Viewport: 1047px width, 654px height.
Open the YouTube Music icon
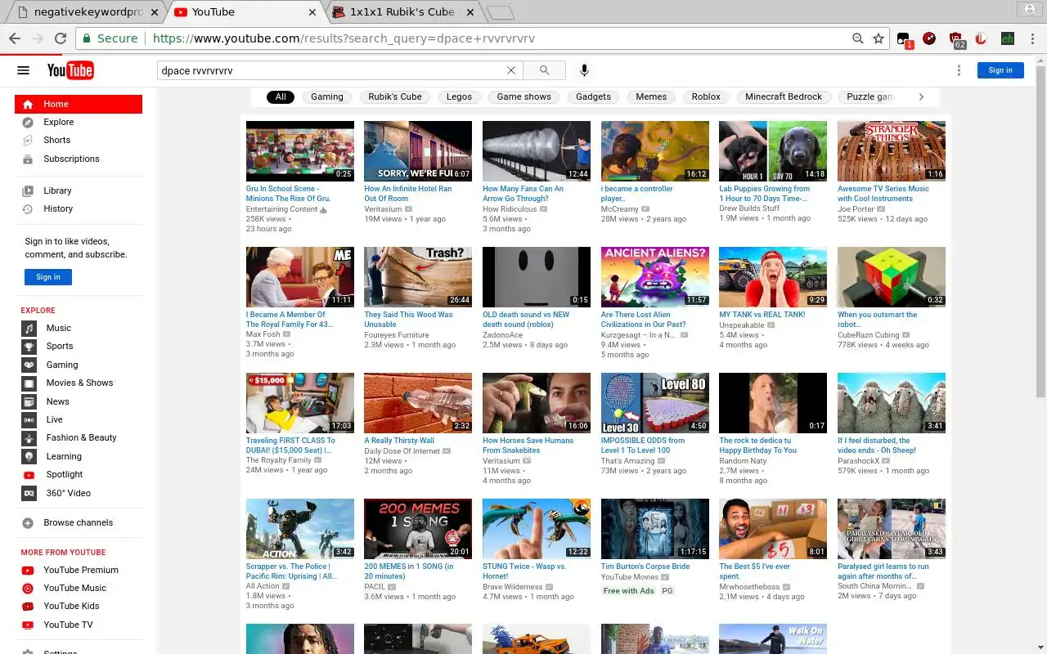(x=28, y=589)
